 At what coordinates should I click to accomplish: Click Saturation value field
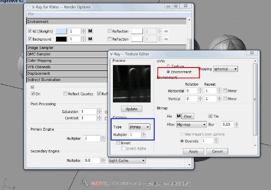pyautogui.click(x=89, y=112)
